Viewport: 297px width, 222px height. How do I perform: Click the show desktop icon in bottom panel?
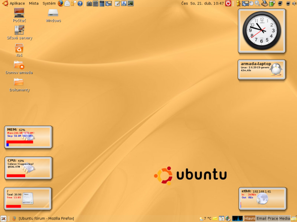tap(3, 219)
